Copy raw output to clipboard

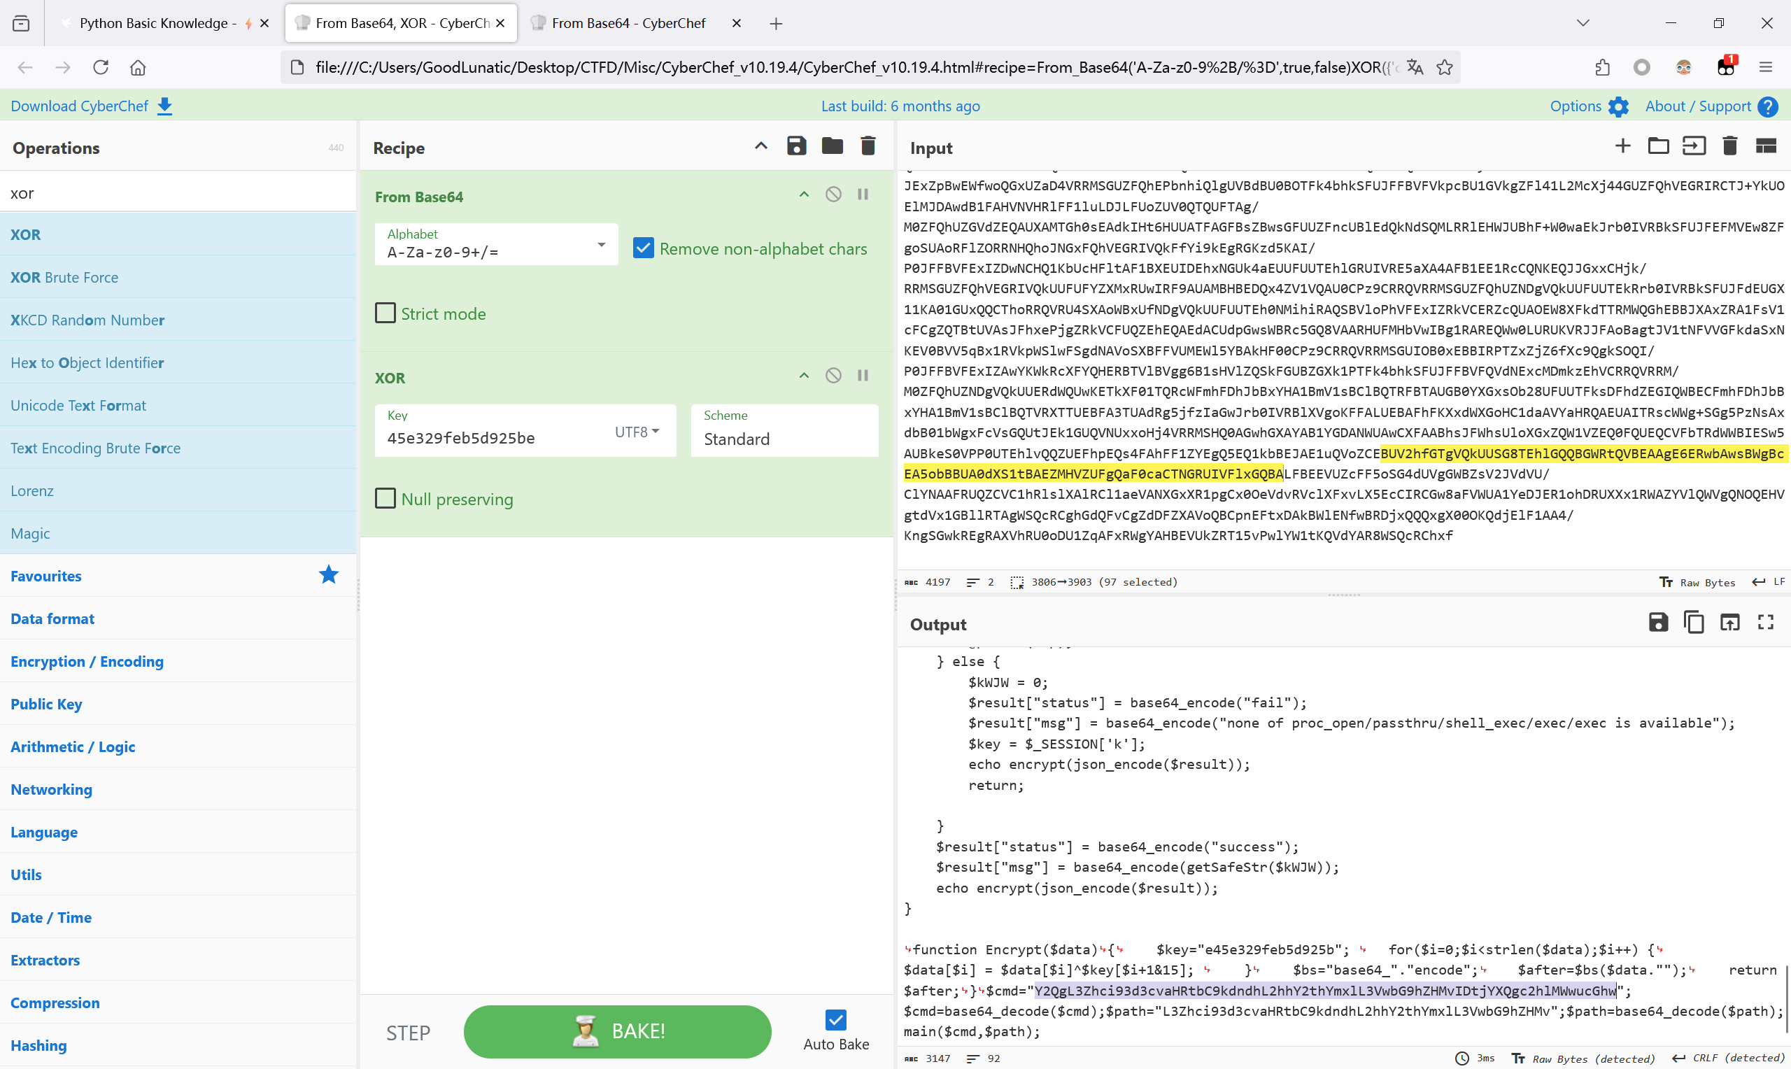click(x=1694, y=623)
